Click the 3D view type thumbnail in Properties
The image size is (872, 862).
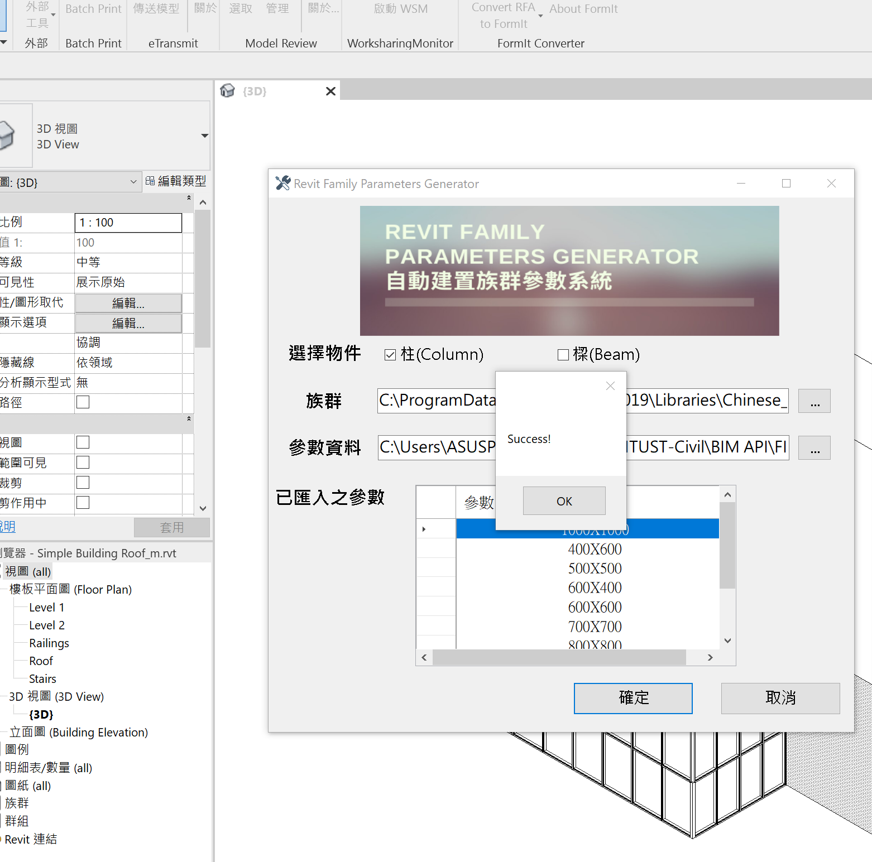(x=15, y=136)
